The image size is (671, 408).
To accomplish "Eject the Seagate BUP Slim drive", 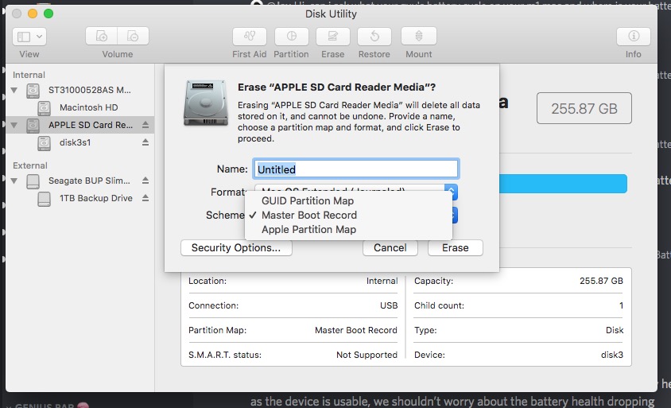I will (x=145, y=181).
